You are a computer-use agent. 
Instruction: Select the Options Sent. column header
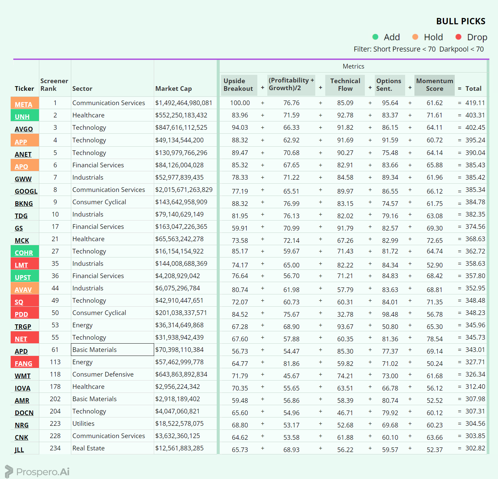coord(390,85)
